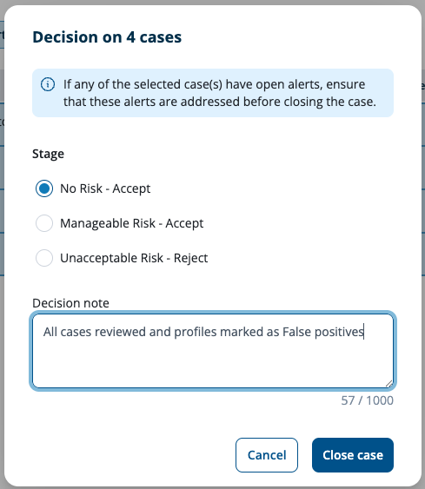The width and height of the screenshot is (425, 489).
Task: Click the Unacceptable Risk - Reject label text
Action: (134, 258)
